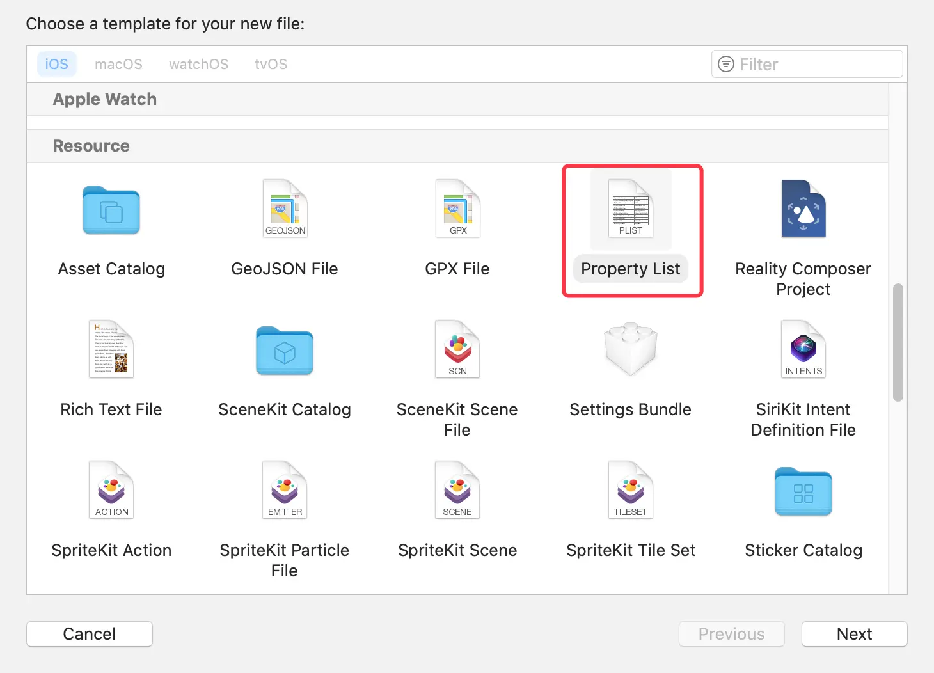Click the Settings Bundle label
The width and height of the screenshot is (934, 673).
[x=631, y=409]
